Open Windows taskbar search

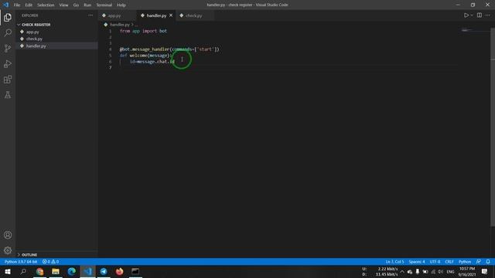coord(23,271)
